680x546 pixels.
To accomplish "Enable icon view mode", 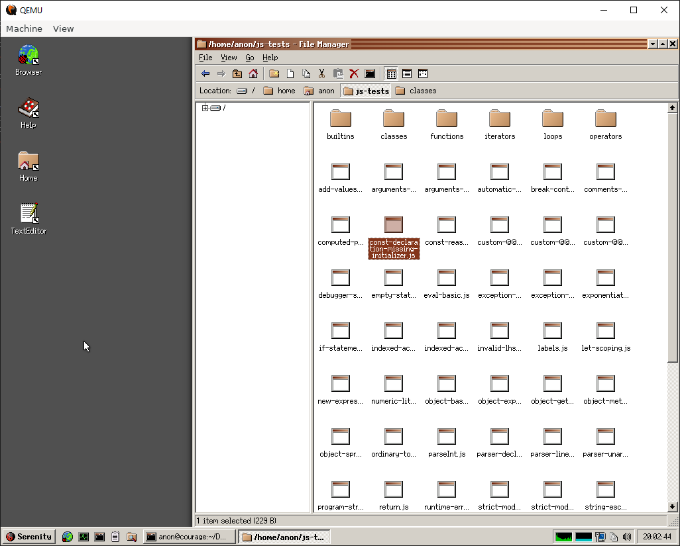I will 391,73.
